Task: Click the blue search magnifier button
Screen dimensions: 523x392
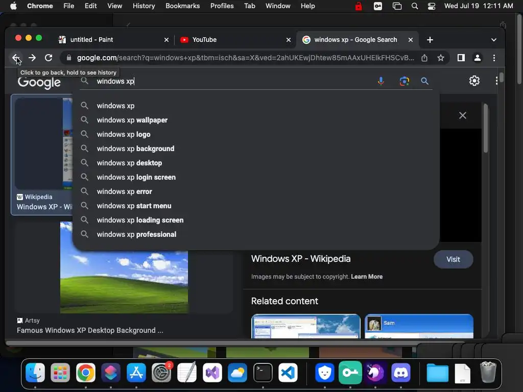Action: [x=424, y=81]
